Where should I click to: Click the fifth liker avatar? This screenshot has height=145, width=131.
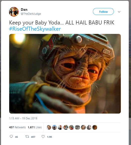click(71, 127)
